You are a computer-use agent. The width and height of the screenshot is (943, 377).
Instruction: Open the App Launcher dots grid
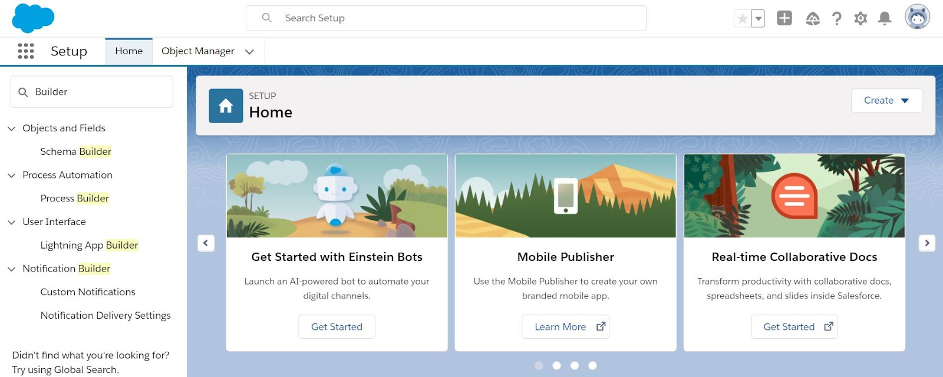[26, 51]
